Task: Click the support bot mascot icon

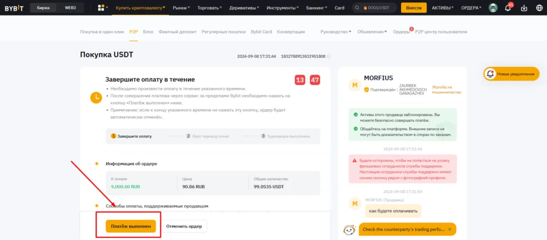Action: (x=349, y=230)
